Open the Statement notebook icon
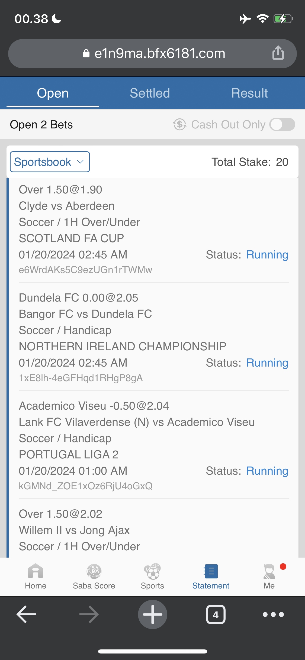This screenshot has height=660, width=305. [x=211, y=572]
